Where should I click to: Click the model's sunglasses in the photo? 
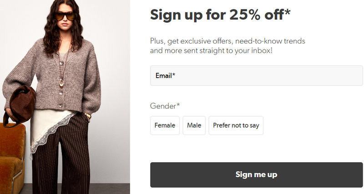click(x=66, y=16)
